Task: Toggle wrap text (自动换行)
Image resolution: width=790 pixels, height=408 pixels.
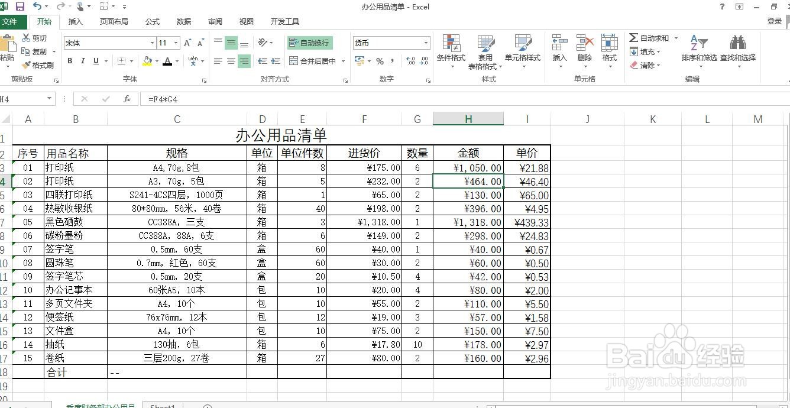Action: tap(309, 43)
